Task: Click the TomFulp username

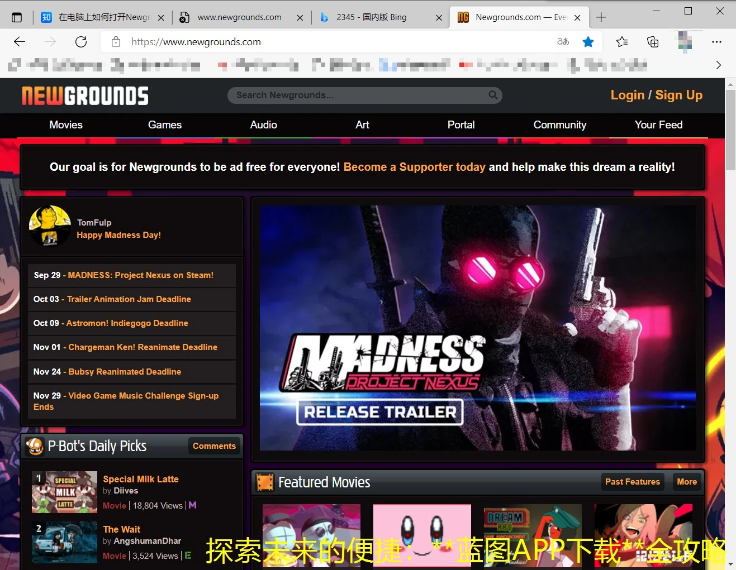Action: (x=94, y=223)
